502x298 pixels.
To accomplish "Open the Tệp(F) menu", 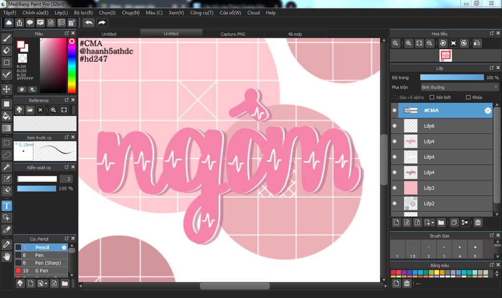I will click(10, 13).
